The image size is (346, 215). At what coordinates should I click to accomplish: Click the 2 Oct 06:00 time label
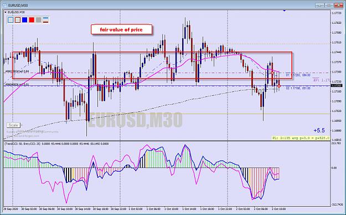[261, 209]
